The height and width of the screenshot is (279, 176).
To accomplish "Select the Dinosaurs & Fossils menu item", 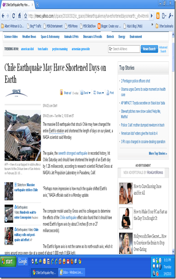I will (x=92, y=37).
